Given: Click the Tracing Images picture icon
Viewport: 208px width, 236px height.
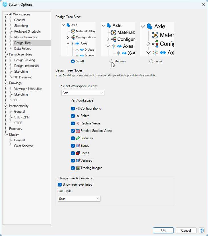Looking at the screenshot, I should (78, 168).
